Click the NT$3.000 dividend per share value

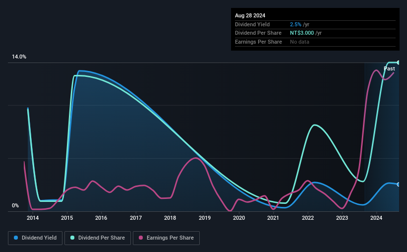(x=302, y=33)
